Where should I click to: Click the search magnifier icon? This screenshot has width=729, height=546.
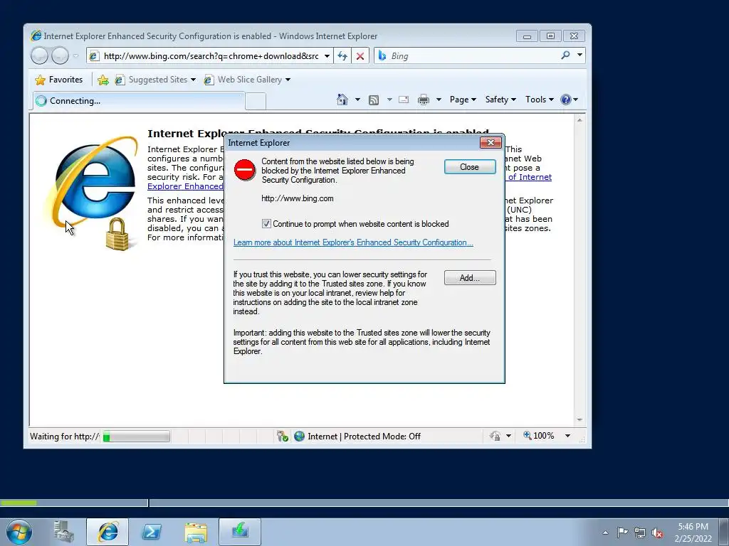point(565,55)
